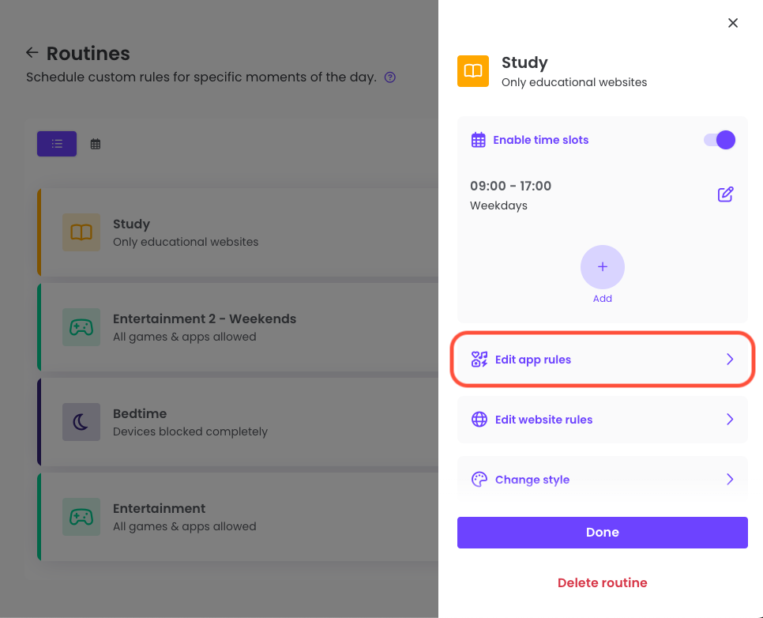The height and width of the screenshot is (618, 763).
Task: Click the globe icon beside Edit website rules
Action: [479, 420]
